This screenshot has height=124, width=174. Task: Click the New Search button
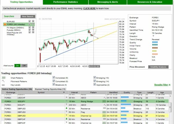[x=28, y=16]
